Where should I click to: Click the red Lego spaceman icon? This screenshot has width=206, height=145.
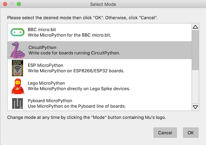[x=18, y=86]
